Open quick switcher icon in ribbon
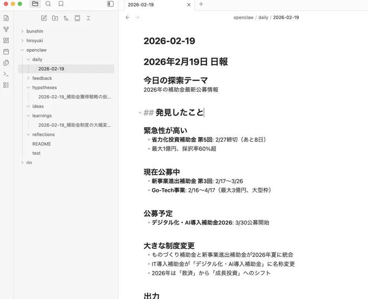Screen dimensions: 368x299 [6, 18]
